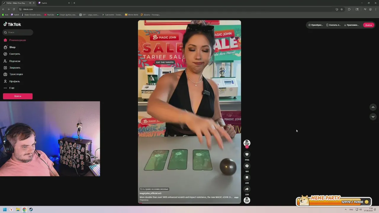
Task: Bookmark this page with the star icon
Action: click(341, 9)
